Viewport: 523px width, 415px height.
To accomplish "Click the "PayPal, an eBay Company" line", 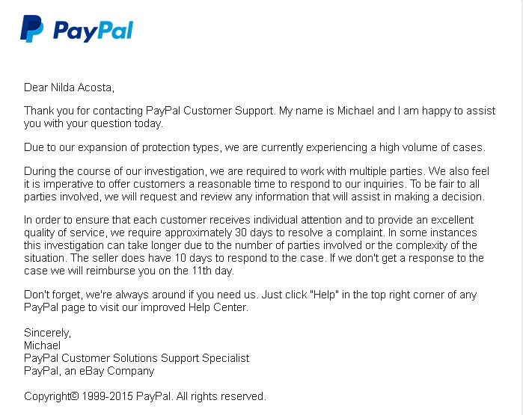I will (x=89, y=370).
